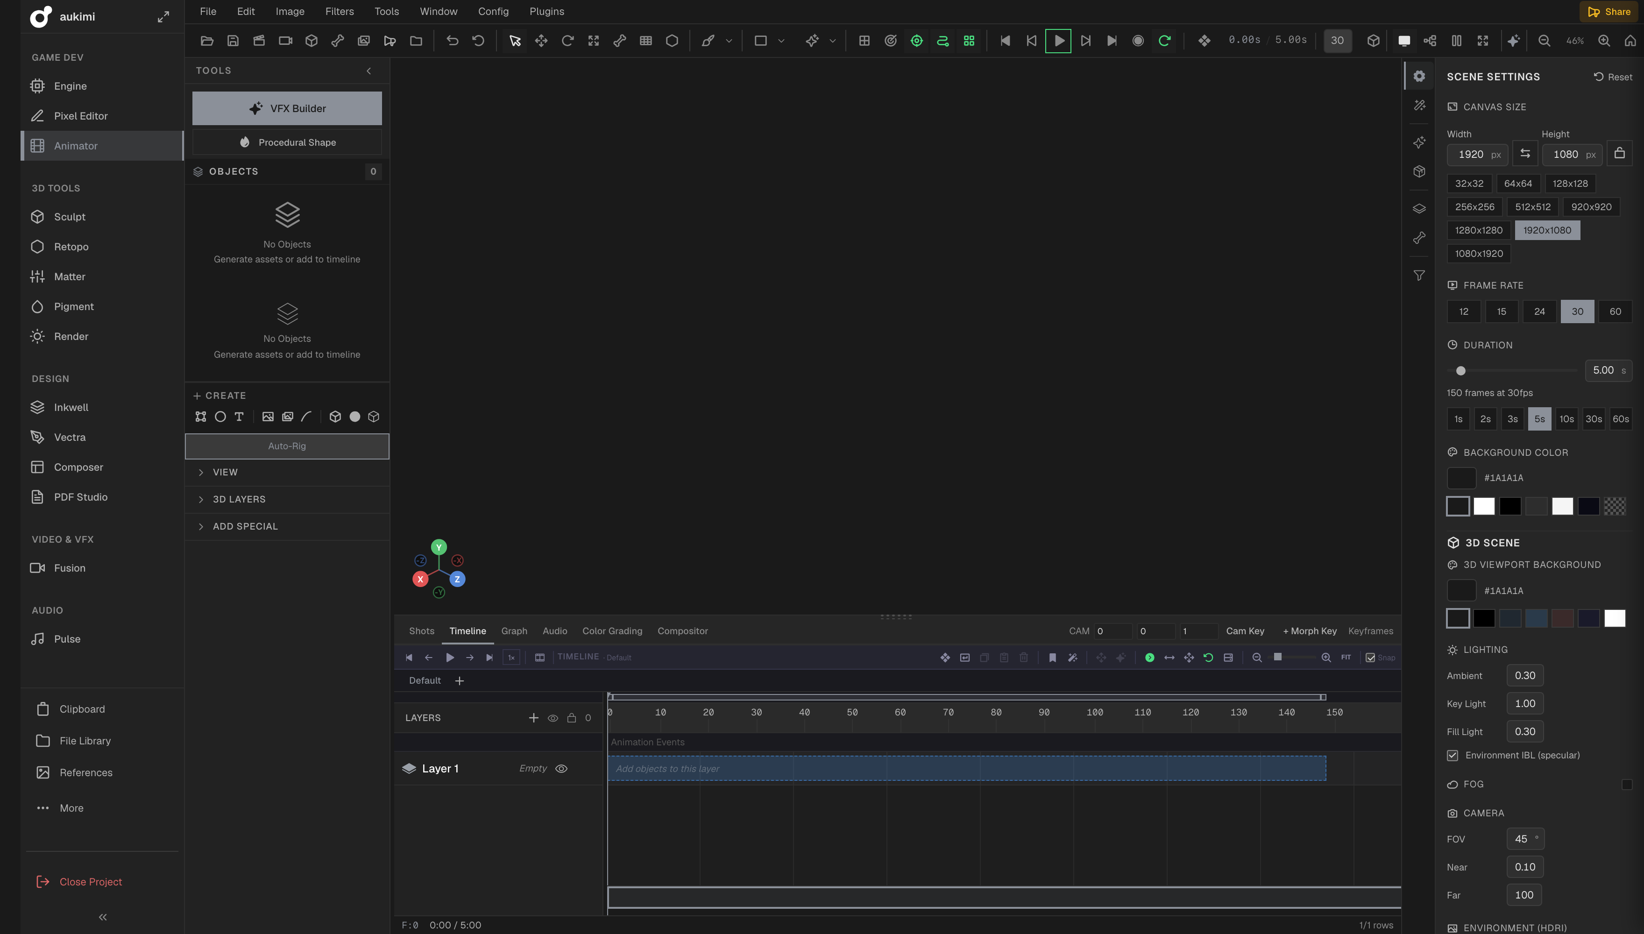Screen dimensions: 1644x934
Task: Click the canvas Width input field
Action: tap(1477, 154)
